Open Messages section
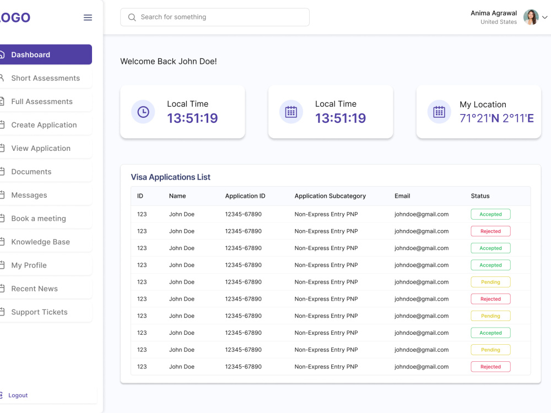Screen dimensions: 551x413 46,195
